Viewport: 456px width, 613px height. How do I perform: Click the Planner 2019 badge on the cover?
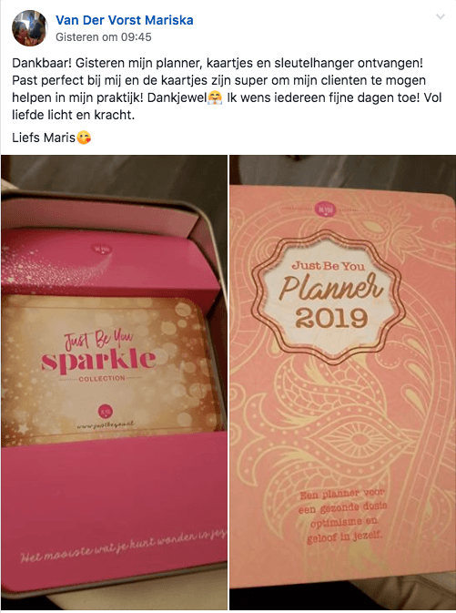329,299
